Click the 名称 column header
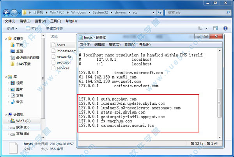 54,37
